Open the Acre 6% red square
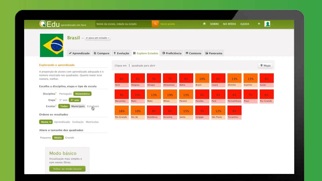 click(122, 80)
